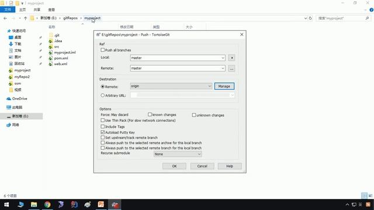Click the Windows Start button
Screen dimensions: 374x210
[x=6, y=205]
